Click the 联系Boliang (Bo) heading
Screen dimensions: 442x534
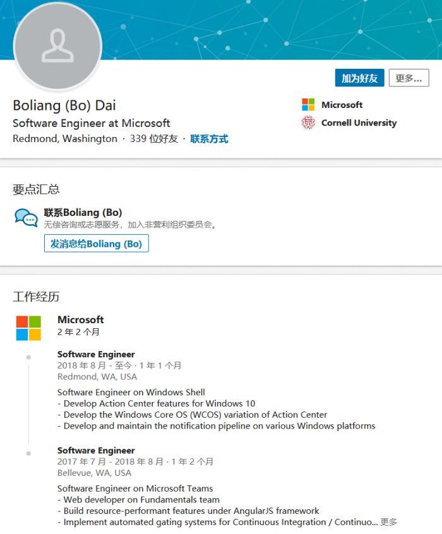pyautogui.click(x=83, y=212)
